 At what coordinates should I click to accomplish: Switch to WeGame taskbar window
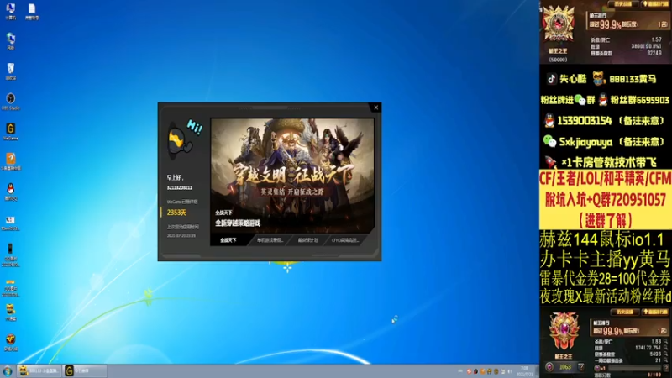tap(85, 370)
